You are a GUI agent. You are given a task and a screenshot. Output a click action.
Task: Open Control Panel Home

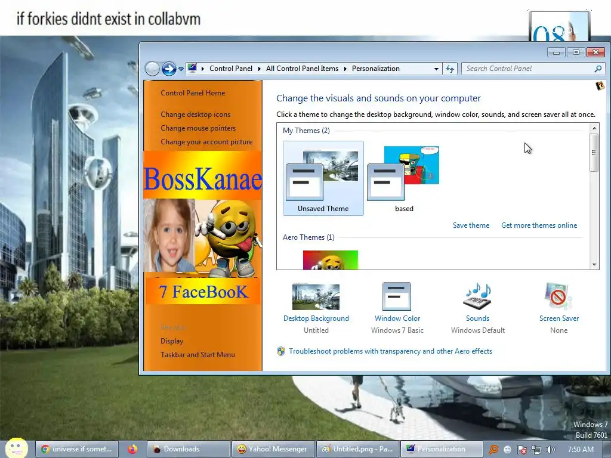pyautogui.click(x=193, y=92)
